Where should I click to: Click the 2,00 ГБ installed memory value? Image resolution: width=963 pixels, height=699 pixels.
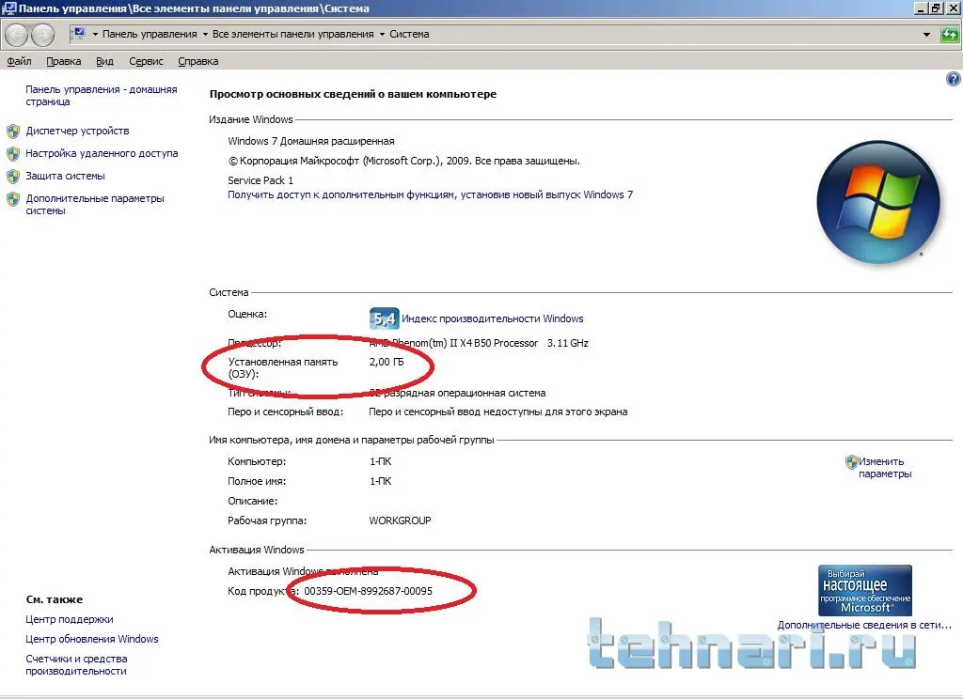tap(387, 362)
